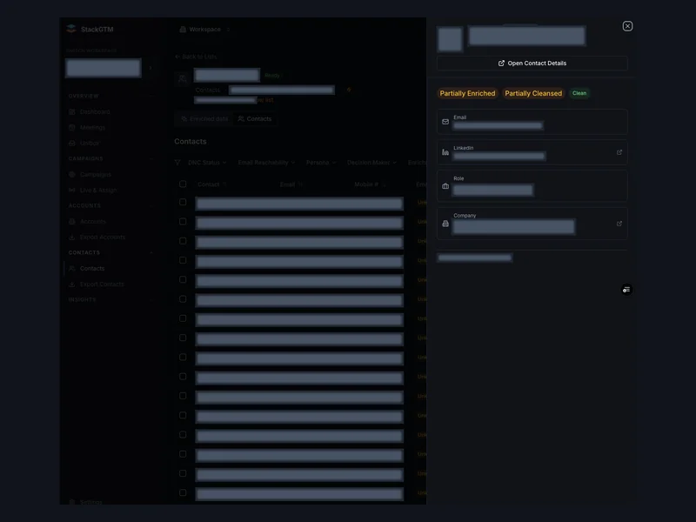Open the Persona filter dropdown
Image resolution: width=696 pixels, height=522 pixels.
point(320,163)
